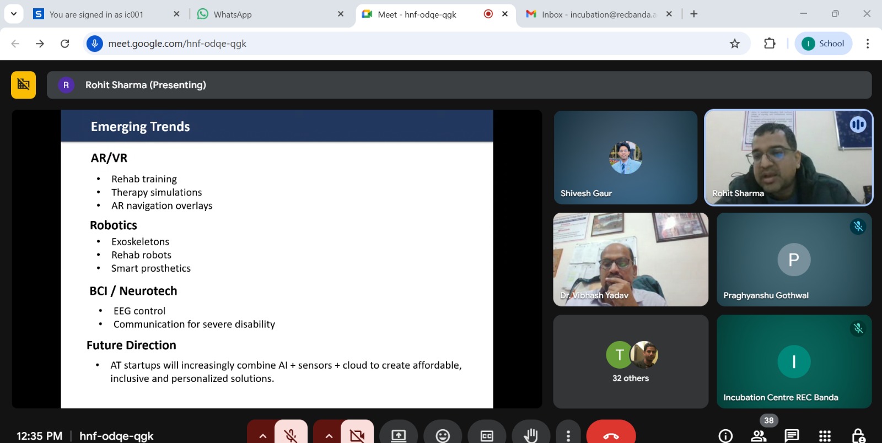
Task: Open host controls lock icon
Action: [x=858, y=436]
